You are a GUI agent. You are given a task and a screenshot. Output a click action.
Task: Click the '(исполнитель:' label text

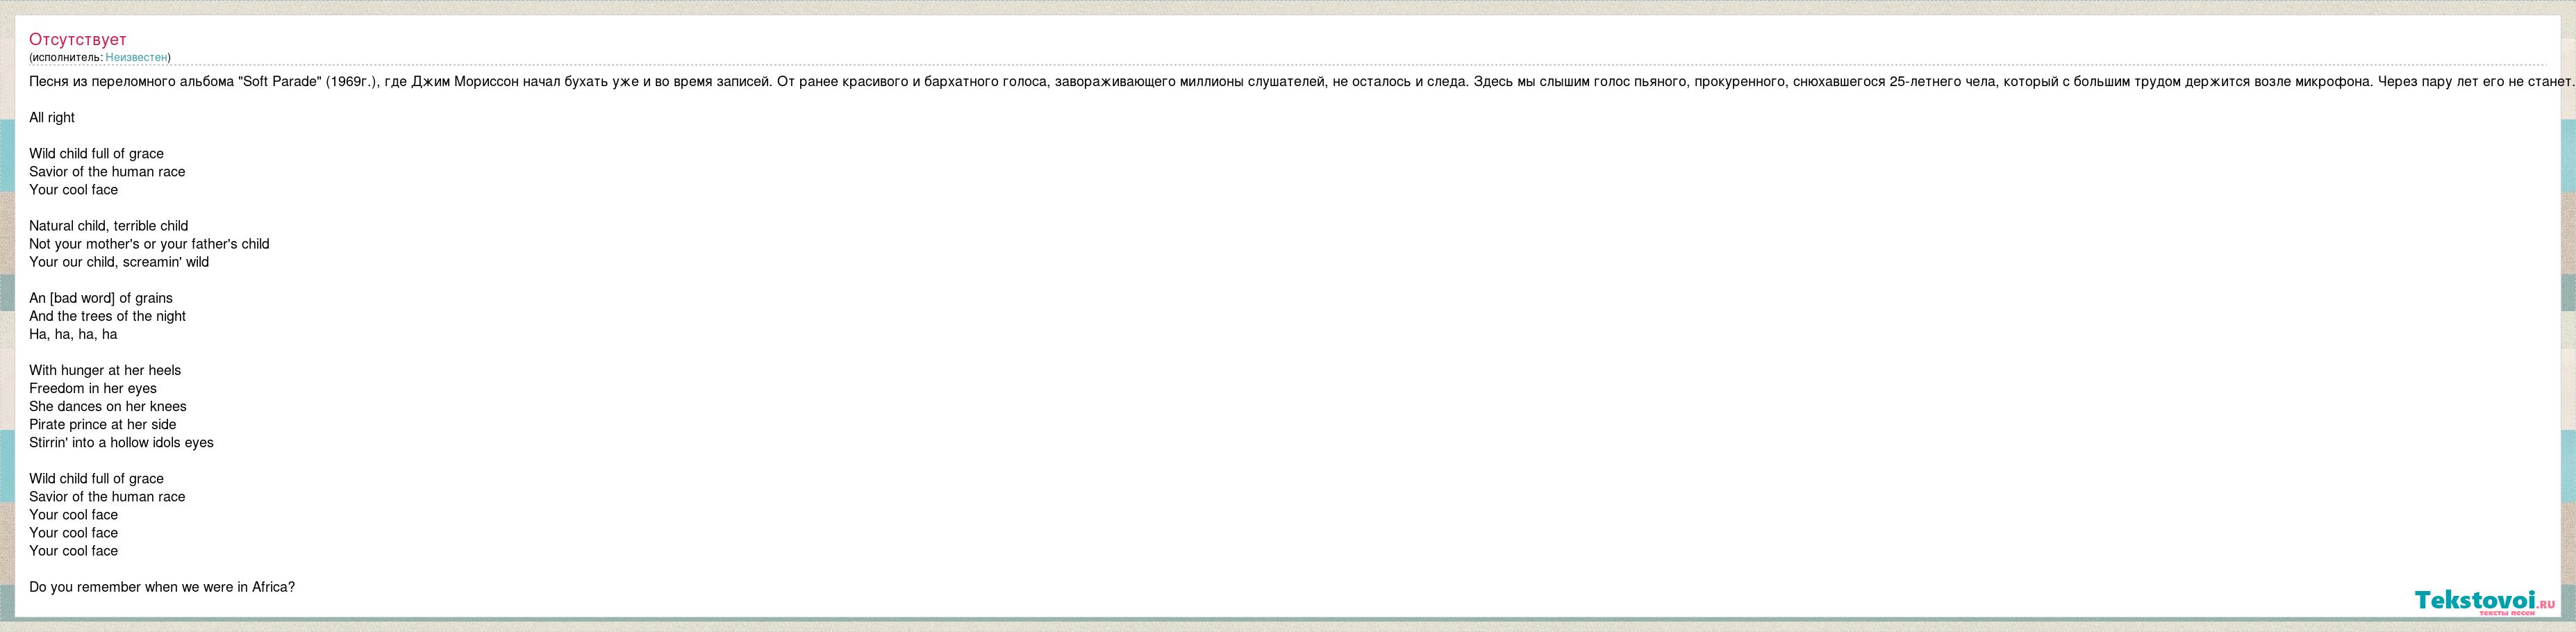pyautogui.click(x=66, y=58)
